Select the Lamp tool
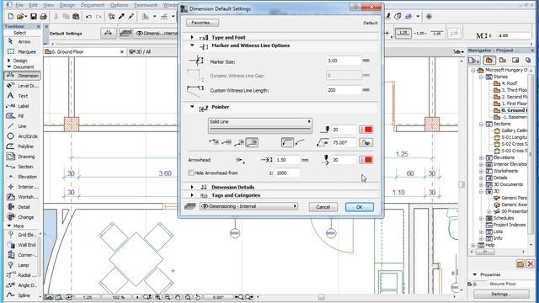Screen dimensions: 539x303 (x=19, y=265)
